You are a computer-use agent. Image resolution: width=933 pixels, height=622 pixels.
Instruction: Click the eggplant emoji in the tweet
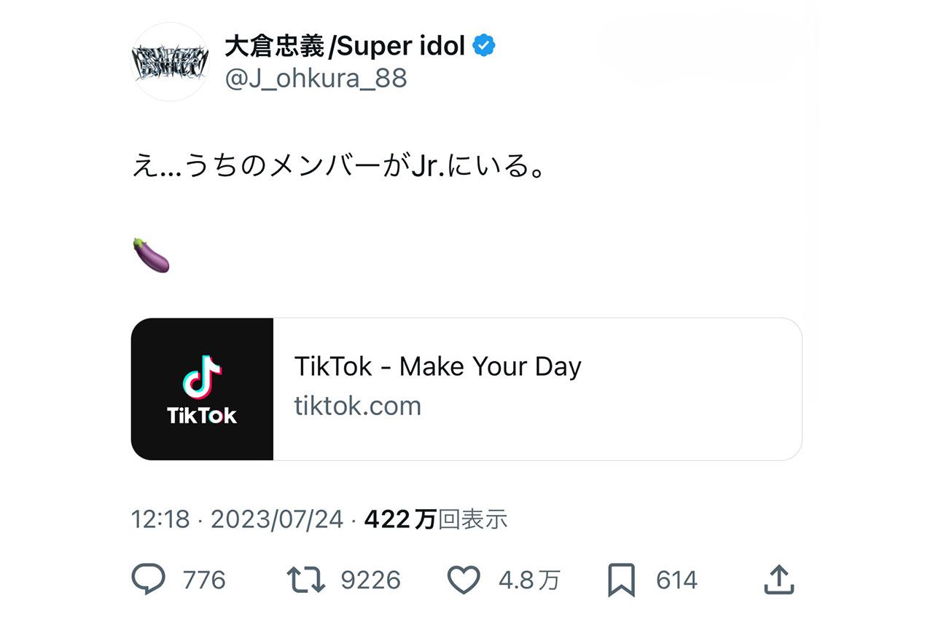pos(152,253)
